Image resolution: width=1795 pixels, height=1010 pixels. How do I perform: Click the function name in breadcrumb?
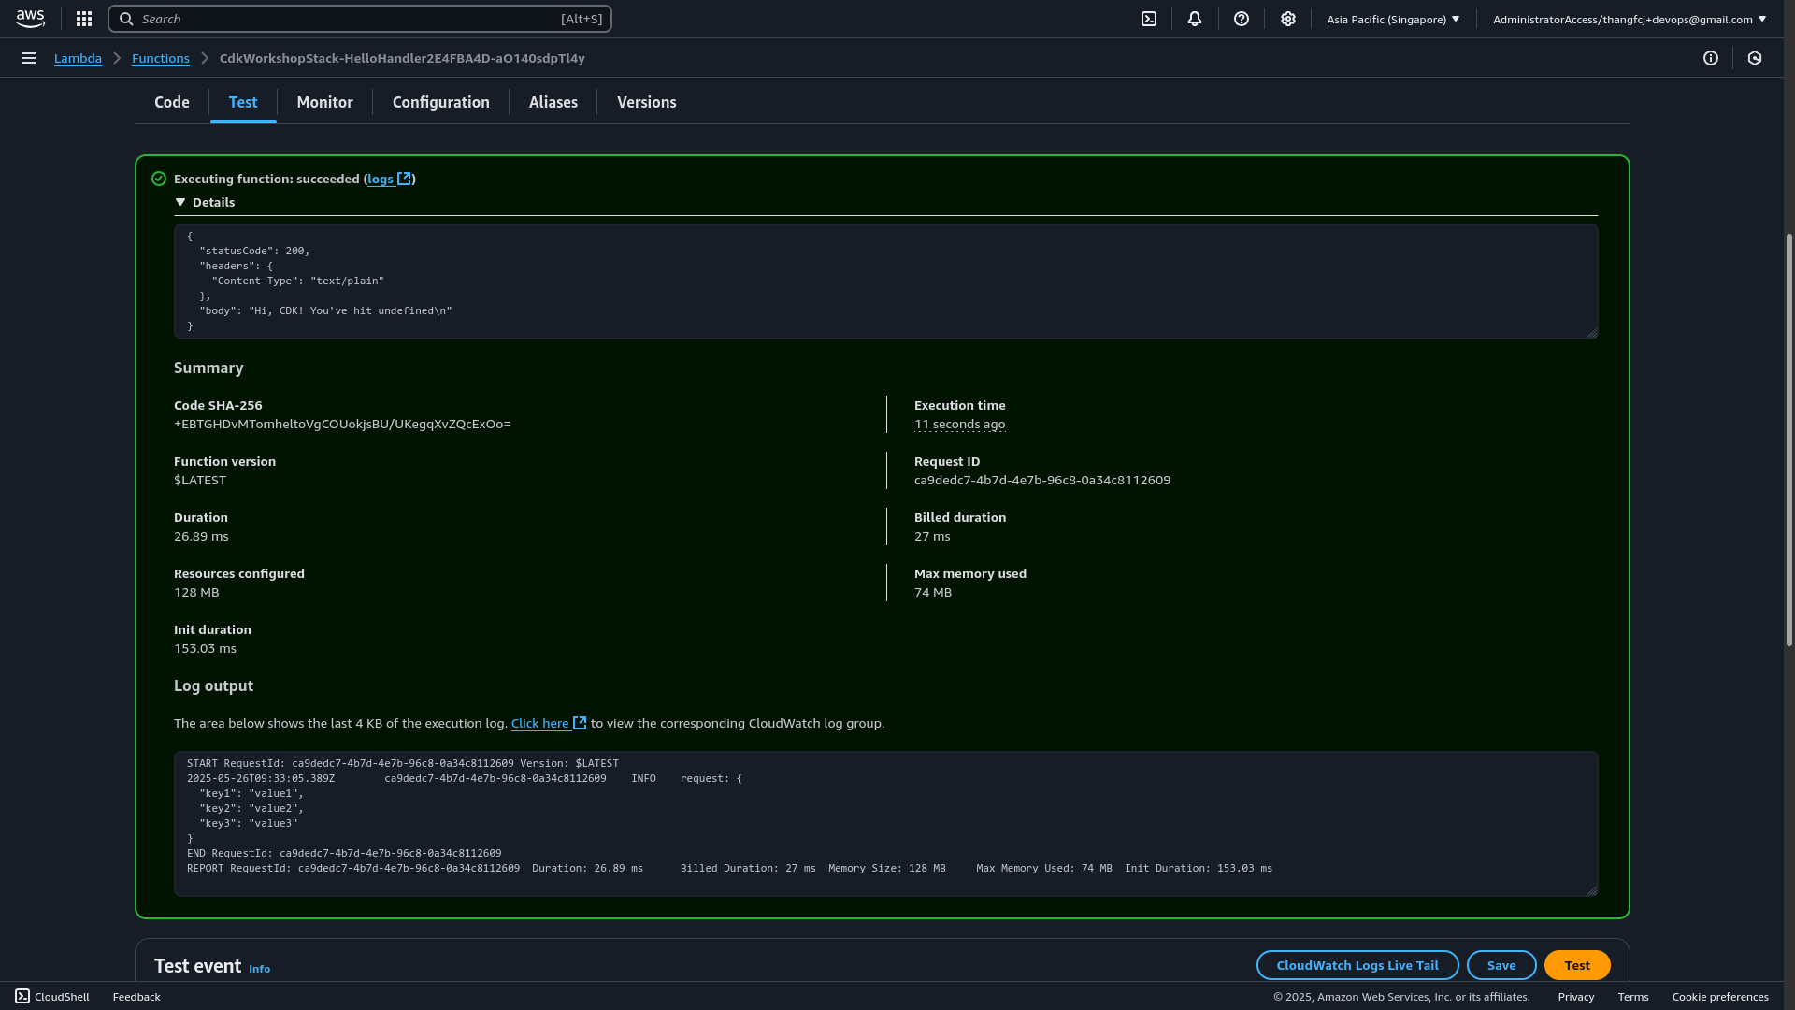(x=402, y=58)
